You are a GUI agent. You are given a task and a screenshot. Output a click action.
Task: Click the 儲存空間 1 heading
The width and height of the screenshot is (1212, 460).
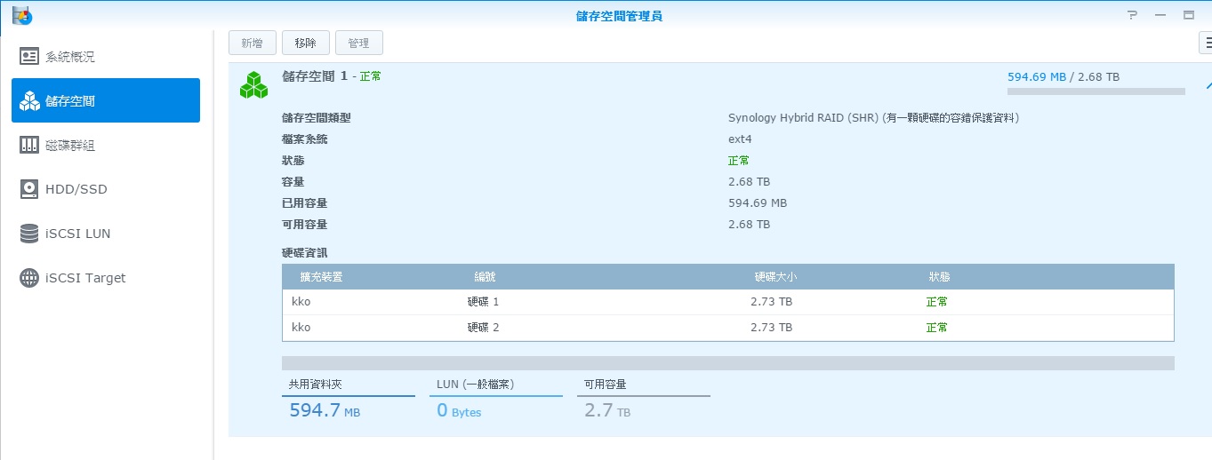point(315,76)
